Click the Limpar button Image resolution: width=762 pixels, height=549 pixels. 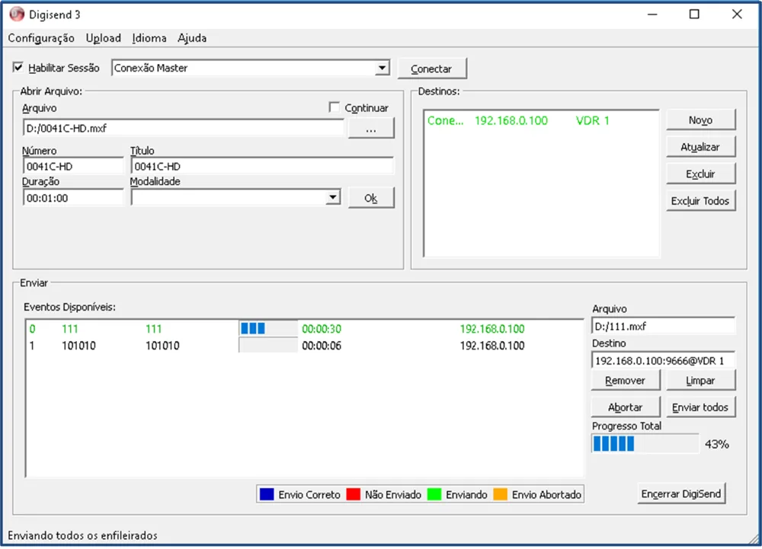(700, 381)
